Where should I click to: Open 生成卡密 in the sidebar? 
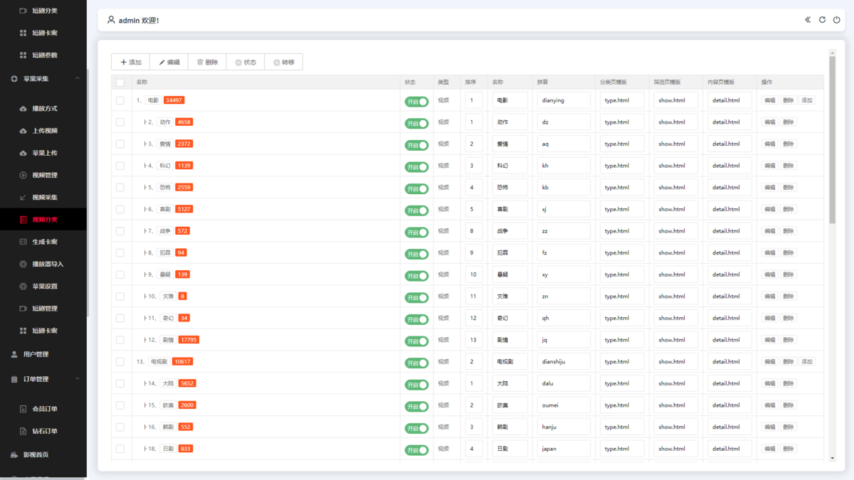pyautogui.click(x=44, y=242)
